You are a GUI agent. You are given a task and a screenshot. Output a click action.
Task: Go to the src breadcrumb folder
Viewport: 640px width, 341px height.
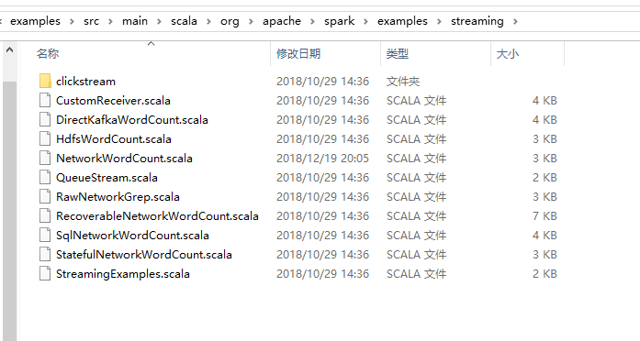pyautogui.click(x=92, y=21)
